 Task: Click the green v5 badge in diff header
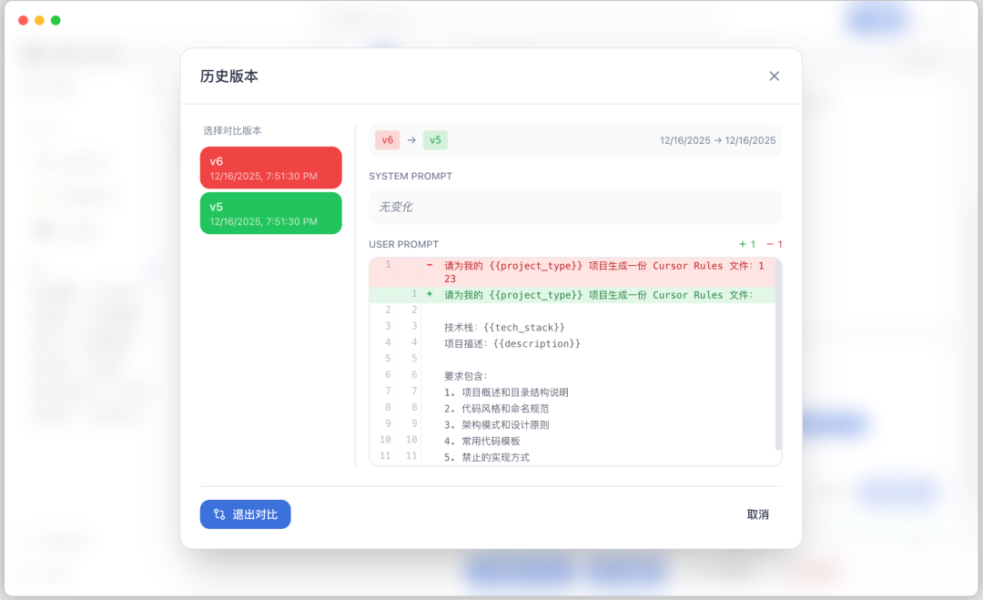(435, 140)
